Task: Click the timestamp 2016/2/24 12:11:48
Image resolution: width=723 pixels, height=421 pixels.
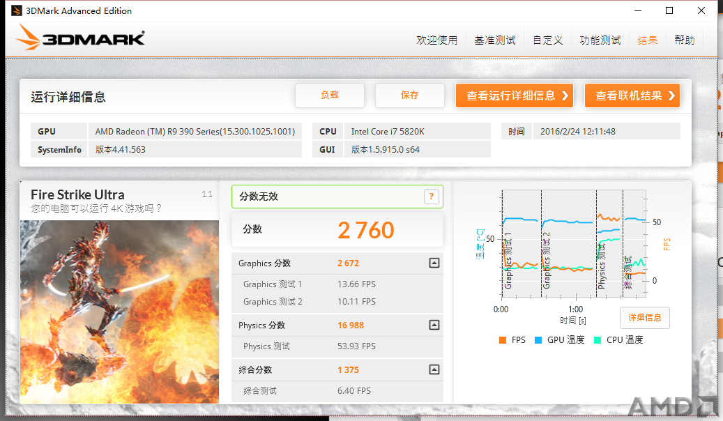Action: [x=578, y=132]
